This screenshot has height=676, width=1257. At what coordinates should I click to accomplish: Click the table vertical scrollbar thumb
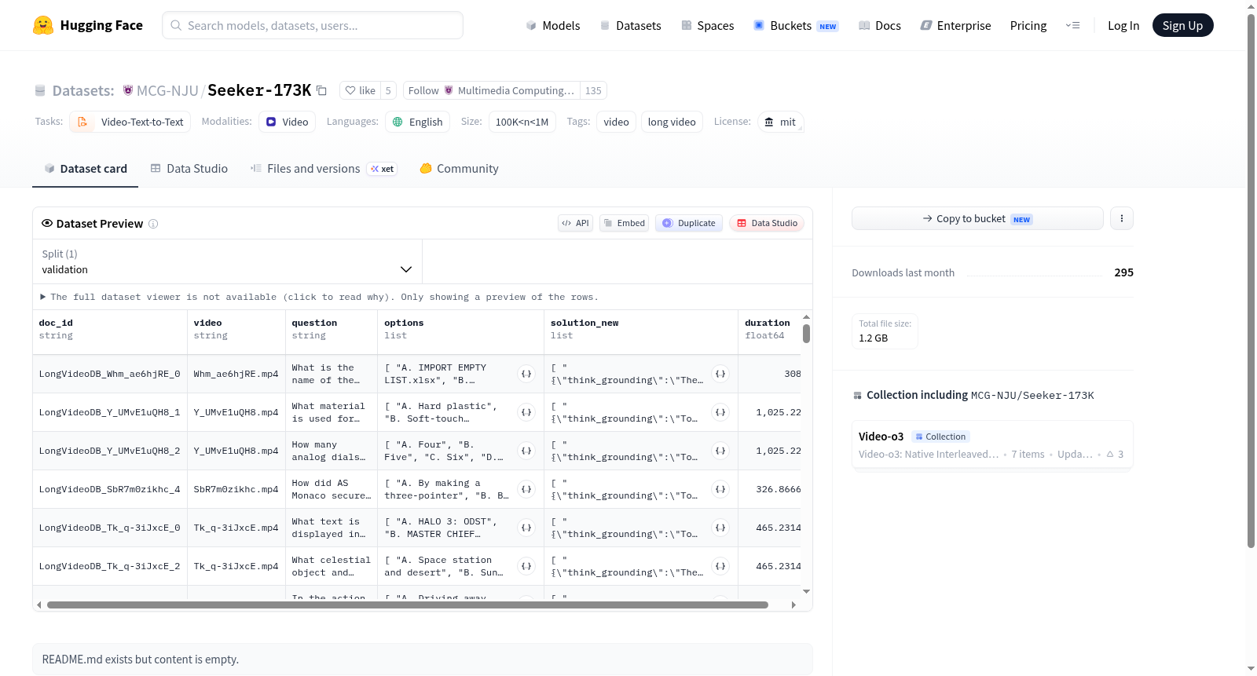coord(806,333)
